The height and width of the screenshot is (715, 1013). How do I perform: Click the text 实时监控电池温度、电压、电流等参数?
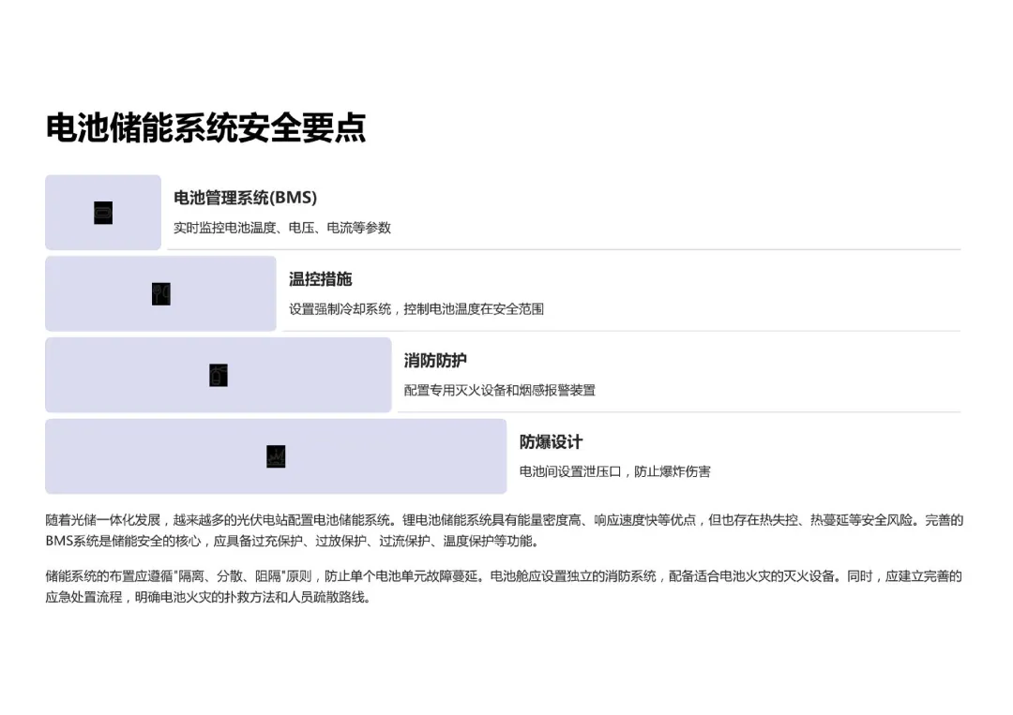[282, 228]
